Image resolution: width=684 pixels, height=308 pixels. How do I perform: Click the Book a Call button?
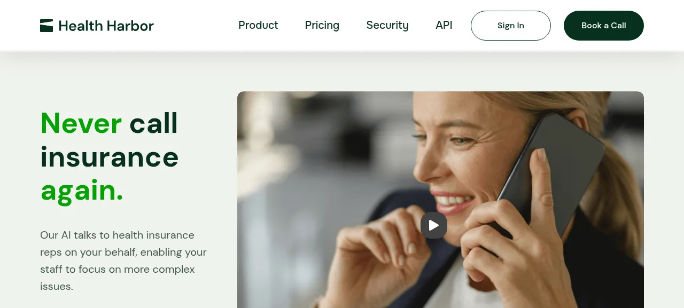pyautogui.click(x=604, y=26)
